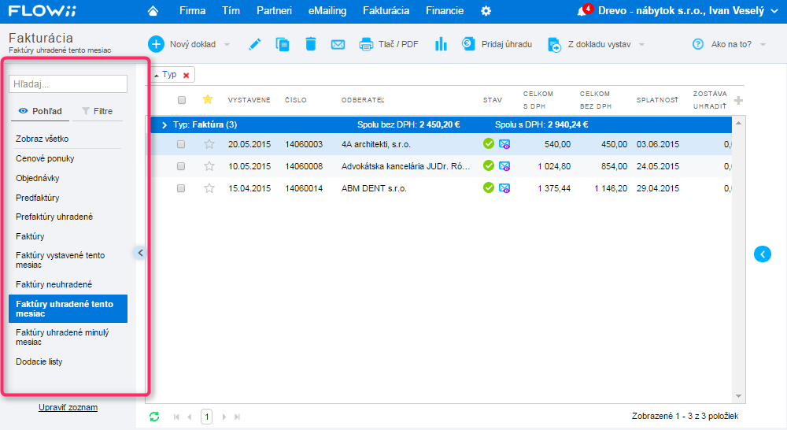The image size is (787, 430).
Task: Click the page number 1 box
Action: [207, 417]
